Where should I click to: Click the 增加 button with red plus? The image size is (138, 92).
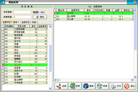pyautogui.click(x=40, y=17)
